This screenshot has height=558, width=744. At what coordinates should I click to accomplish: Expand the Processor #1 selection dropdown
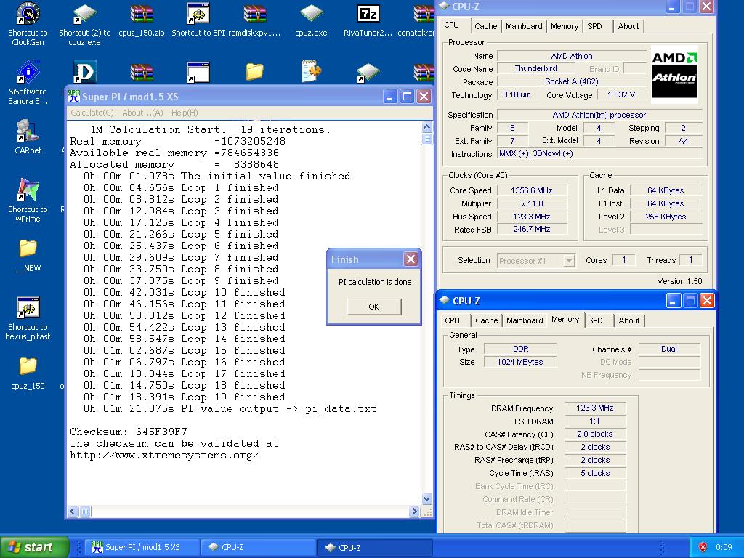point(568,261)
